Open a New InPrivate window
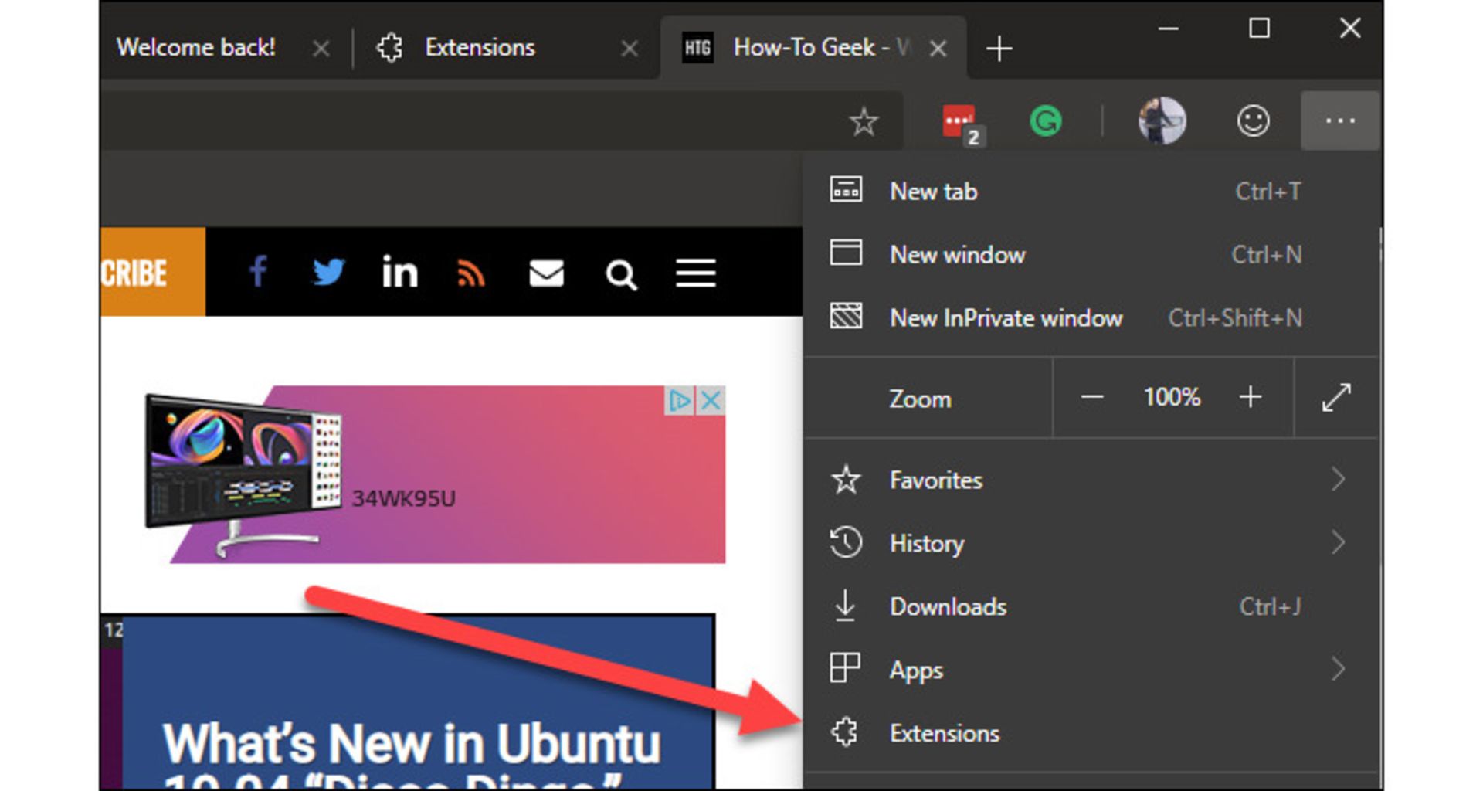 1091,317
